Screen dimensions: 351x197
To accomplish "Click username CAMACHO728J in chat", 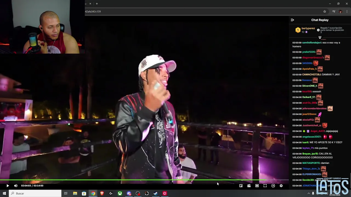I will (x=312, y=74).
